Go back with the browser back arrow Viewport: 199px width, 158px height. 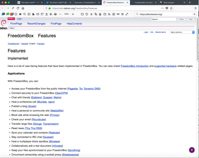click(3, 8)
